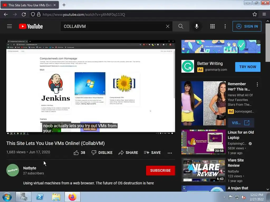This screenshot has height=202, width=270.
Task: Run search with the magnifier button
Action: [x=181, y=26]
